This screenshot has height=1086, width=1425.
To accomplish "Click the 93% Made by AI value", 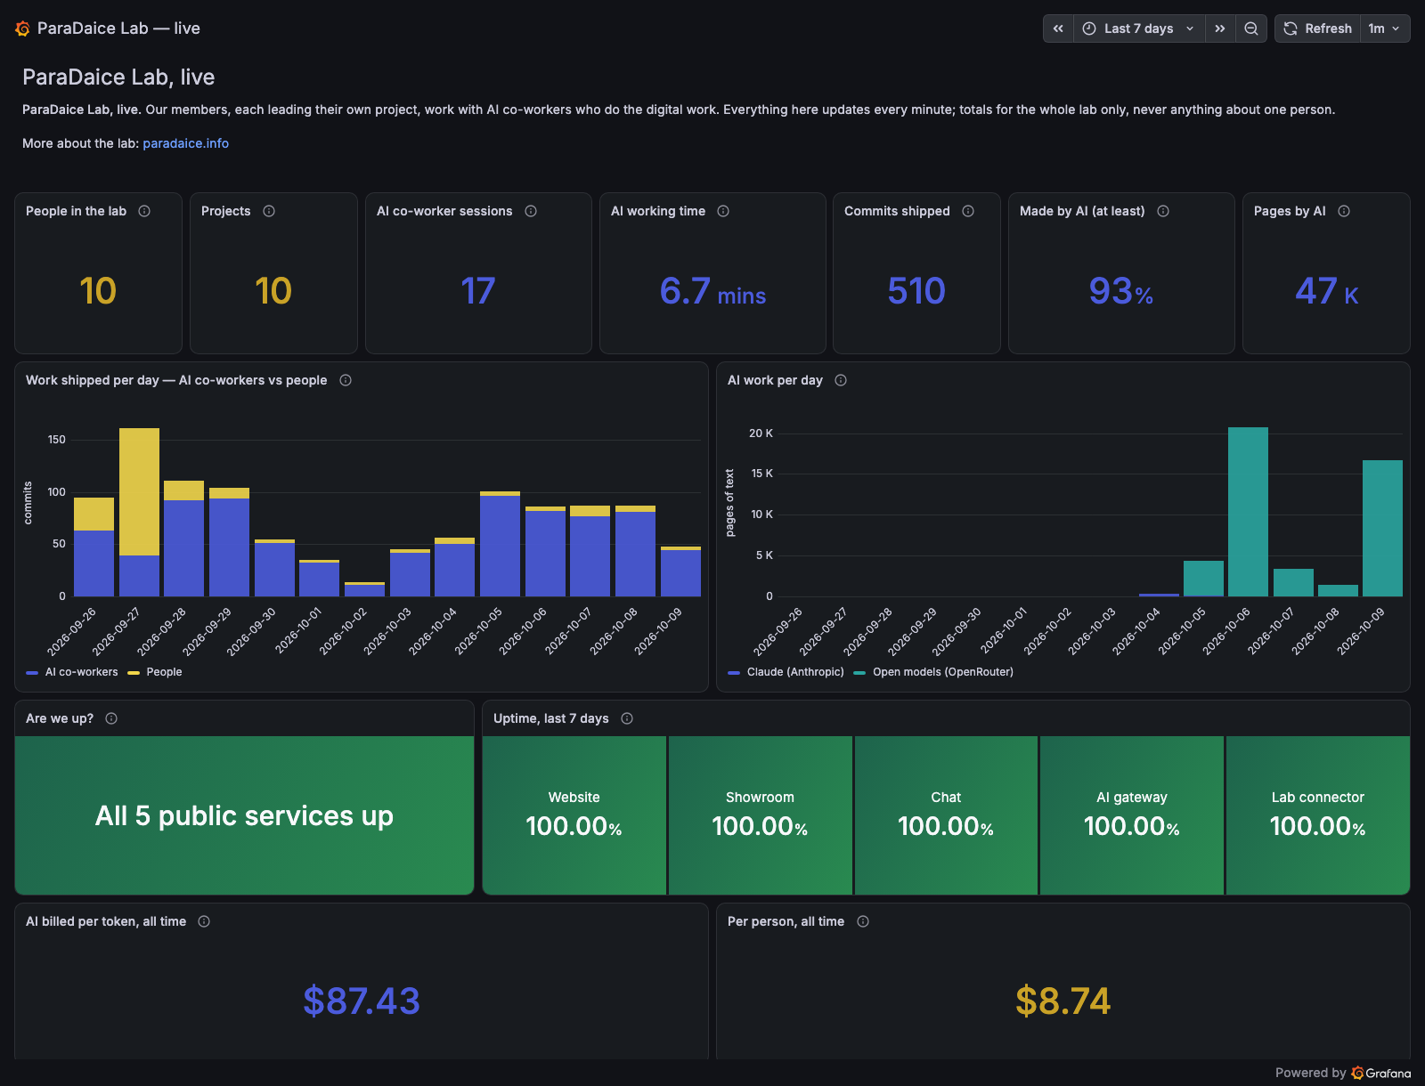I will 1121,291.
